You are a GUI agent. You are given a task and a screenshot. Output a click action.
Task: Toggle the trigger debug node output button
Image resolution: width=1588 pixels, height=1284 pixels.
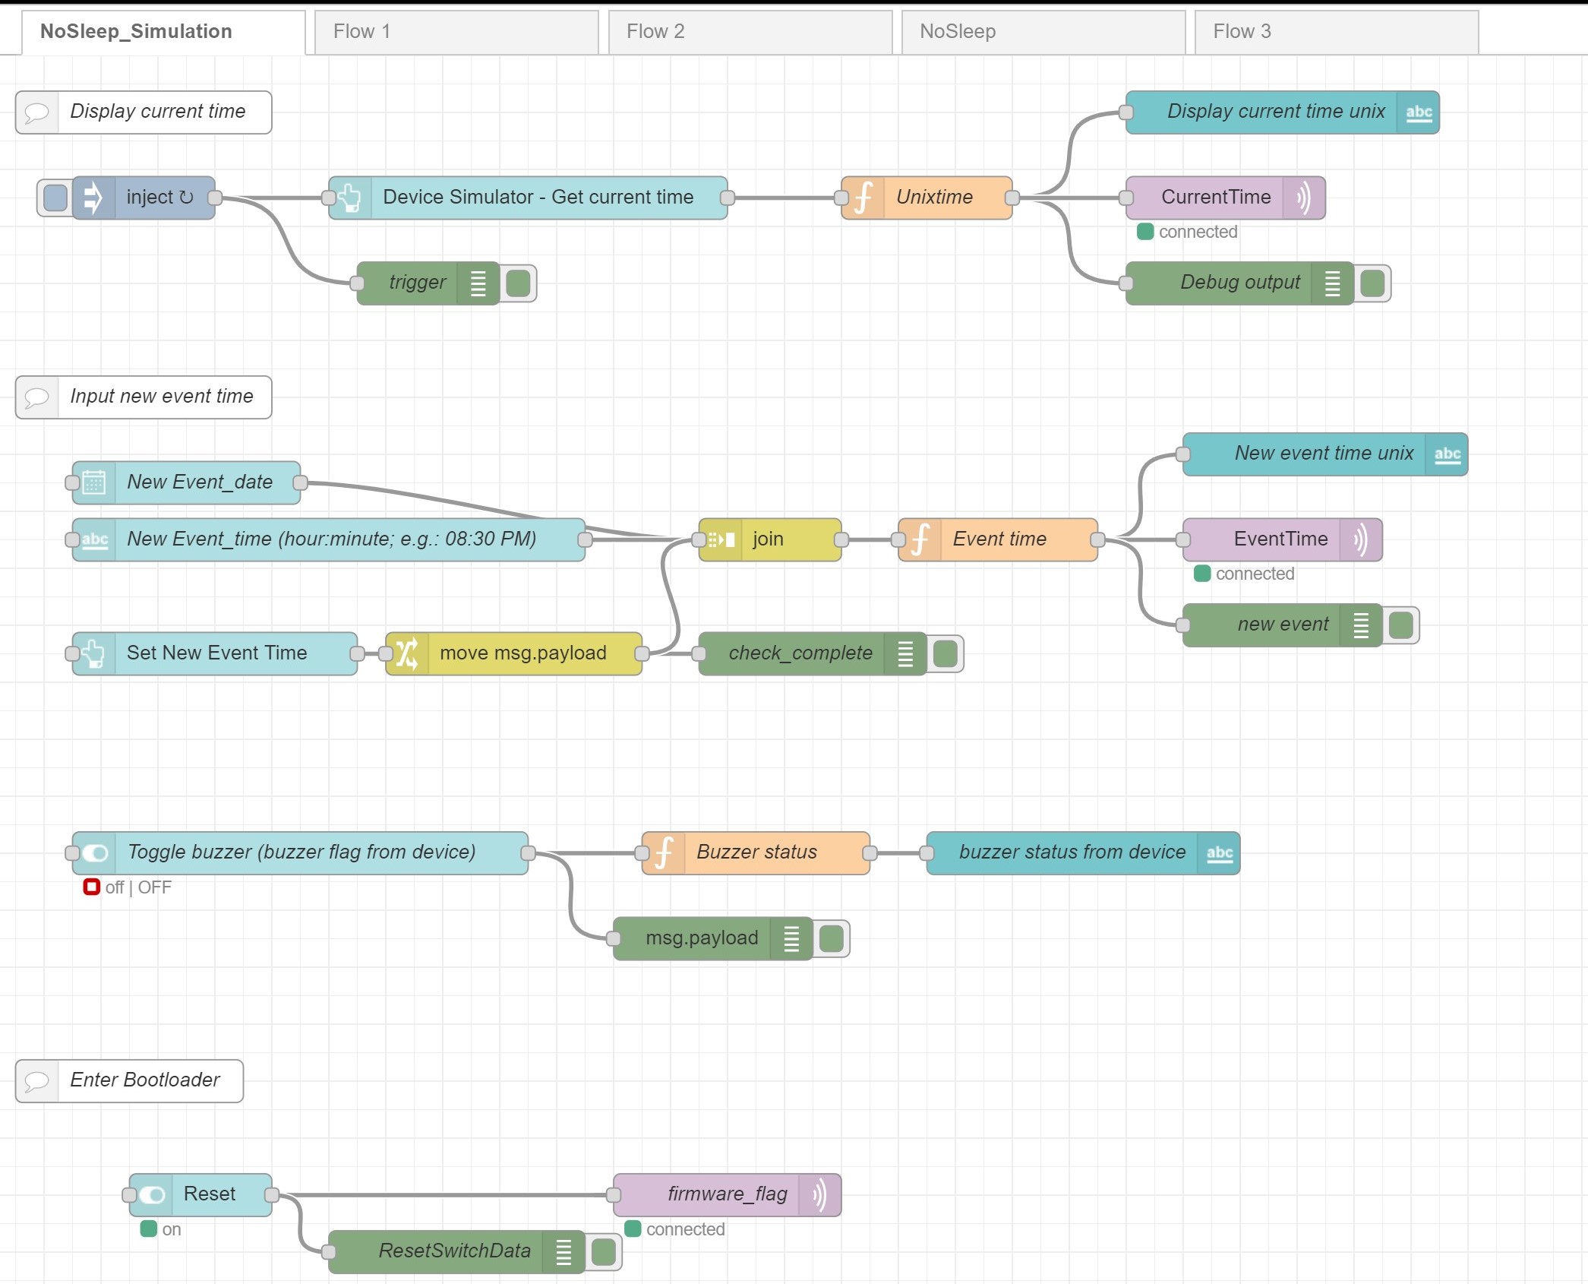pos(518,284)
